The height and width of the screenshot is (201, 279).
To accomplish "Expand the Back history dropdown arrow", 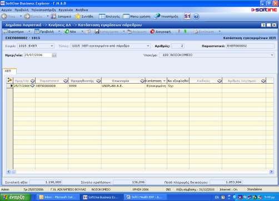I will [21, 17].
